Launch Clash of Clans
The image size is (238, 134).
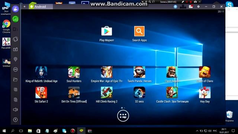click(205, 72)
